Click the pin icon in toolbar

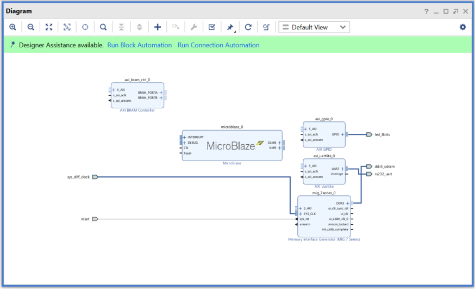[230, 27]
